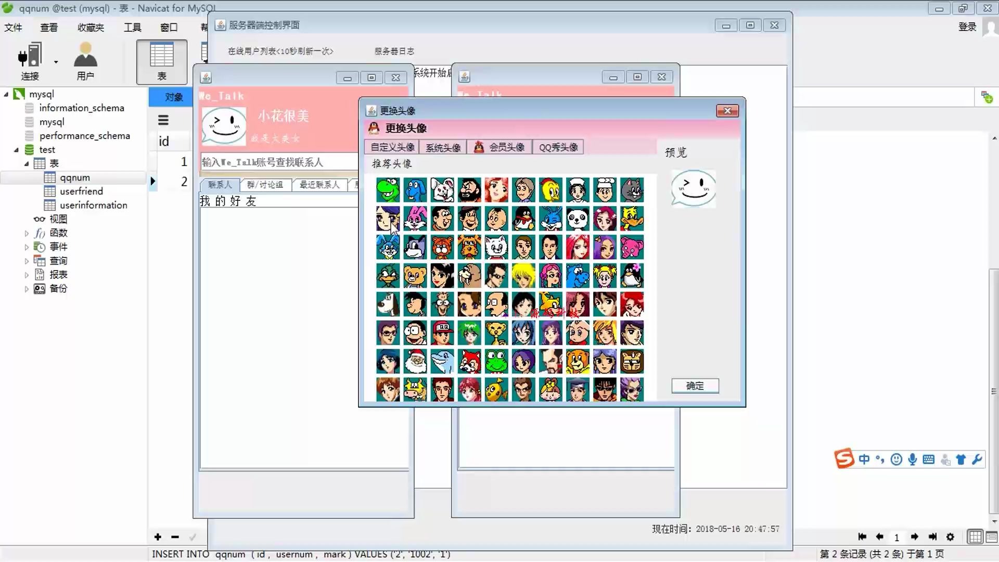Choose the yellow cow avatar
The height and width of the screenshot is (562, 999).
(415, 390)
